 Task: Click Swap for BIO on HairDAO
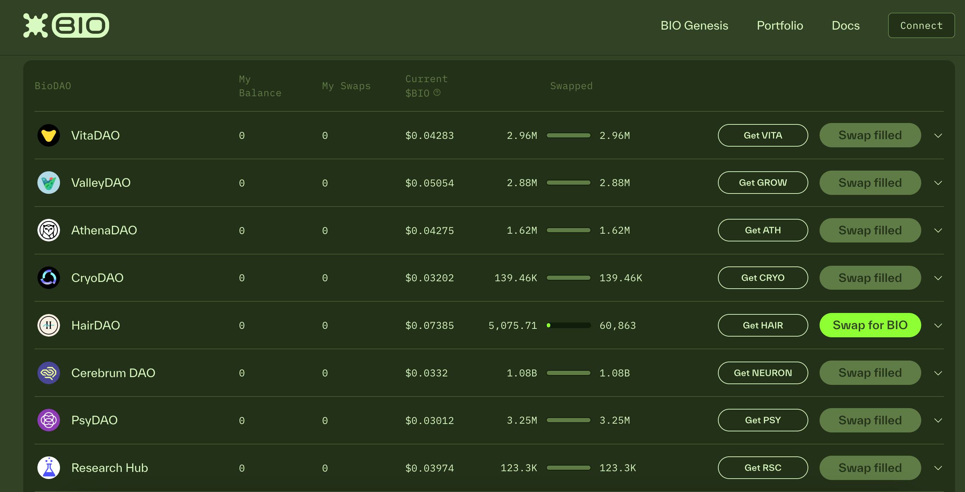870,325
